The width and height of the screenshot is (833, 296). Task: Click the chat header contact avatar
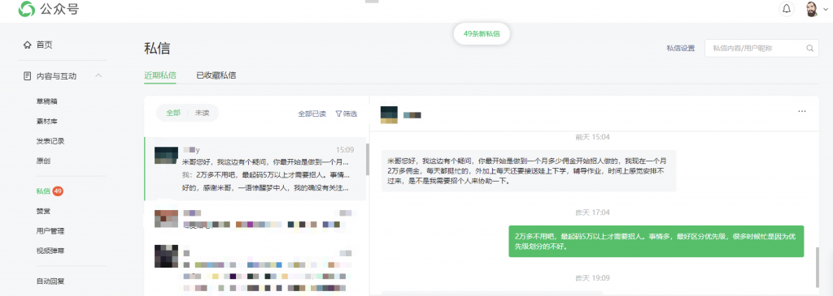[x=390, y=115]
